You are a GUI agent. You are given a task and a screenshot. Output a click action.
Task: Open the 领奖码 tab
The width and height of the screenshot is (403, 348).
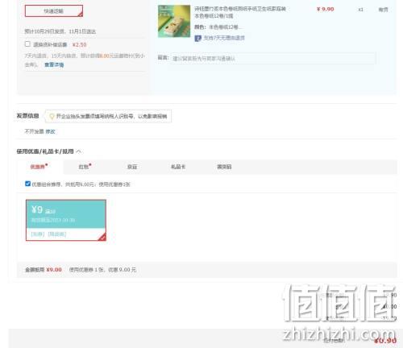[224, 167]
